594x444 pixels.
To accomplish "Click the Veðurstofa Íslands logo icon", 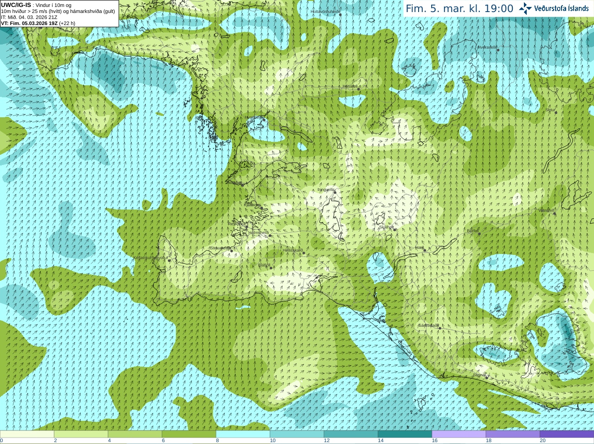I will coord(525,8).
